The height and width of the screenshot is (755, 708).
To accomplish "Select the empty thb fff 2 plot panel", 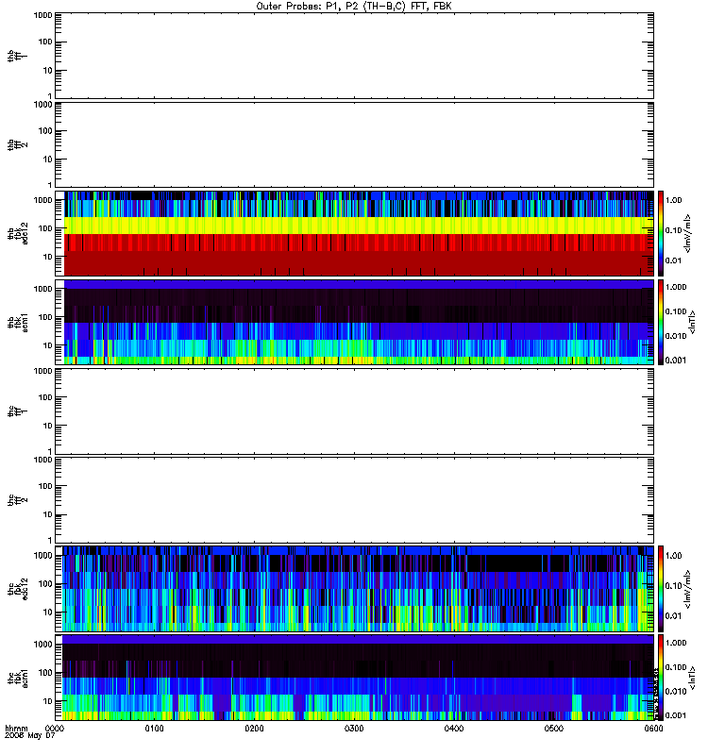I will [x=354, y=144].
